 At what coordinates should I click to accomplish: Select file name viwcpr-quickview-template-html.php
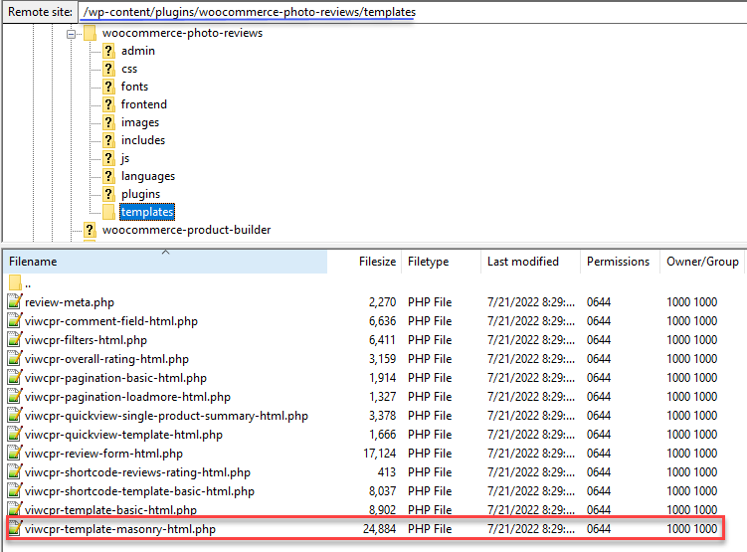[123, 435]
